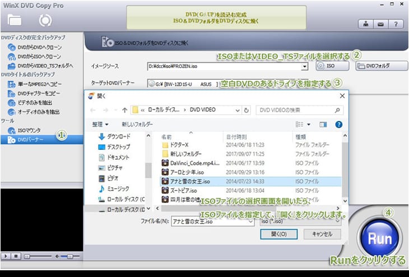
Task: Click the キャンセル button
Action: [322, 234]
